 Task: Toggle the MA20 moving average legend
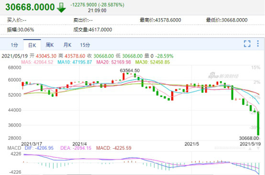[x=113, y=62]
